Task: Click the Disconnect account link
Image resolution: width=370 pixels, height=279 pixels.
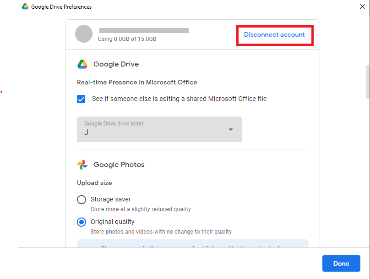Action: [x=274, y=35]
